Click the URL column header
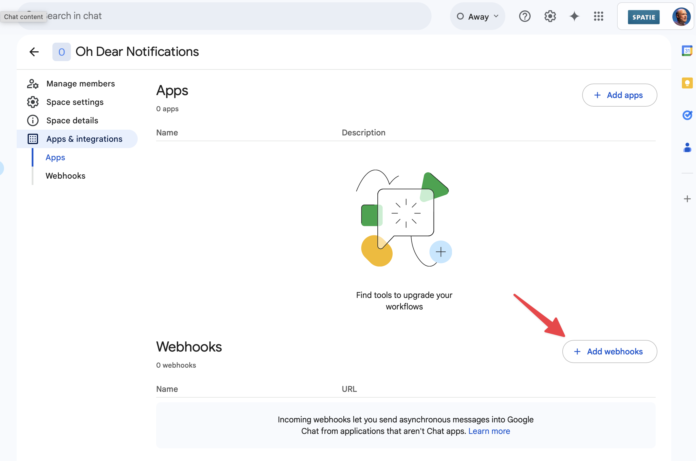Image resolution: width=696 pixels, height=461 pixels. pos(349,389)
